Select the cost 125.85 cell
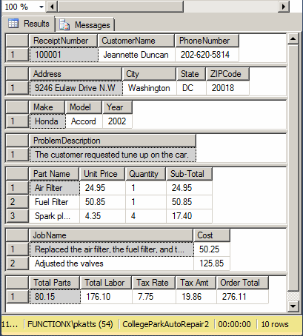The height and width of the screenshot is (336, 303). click(x=212, y=263)
